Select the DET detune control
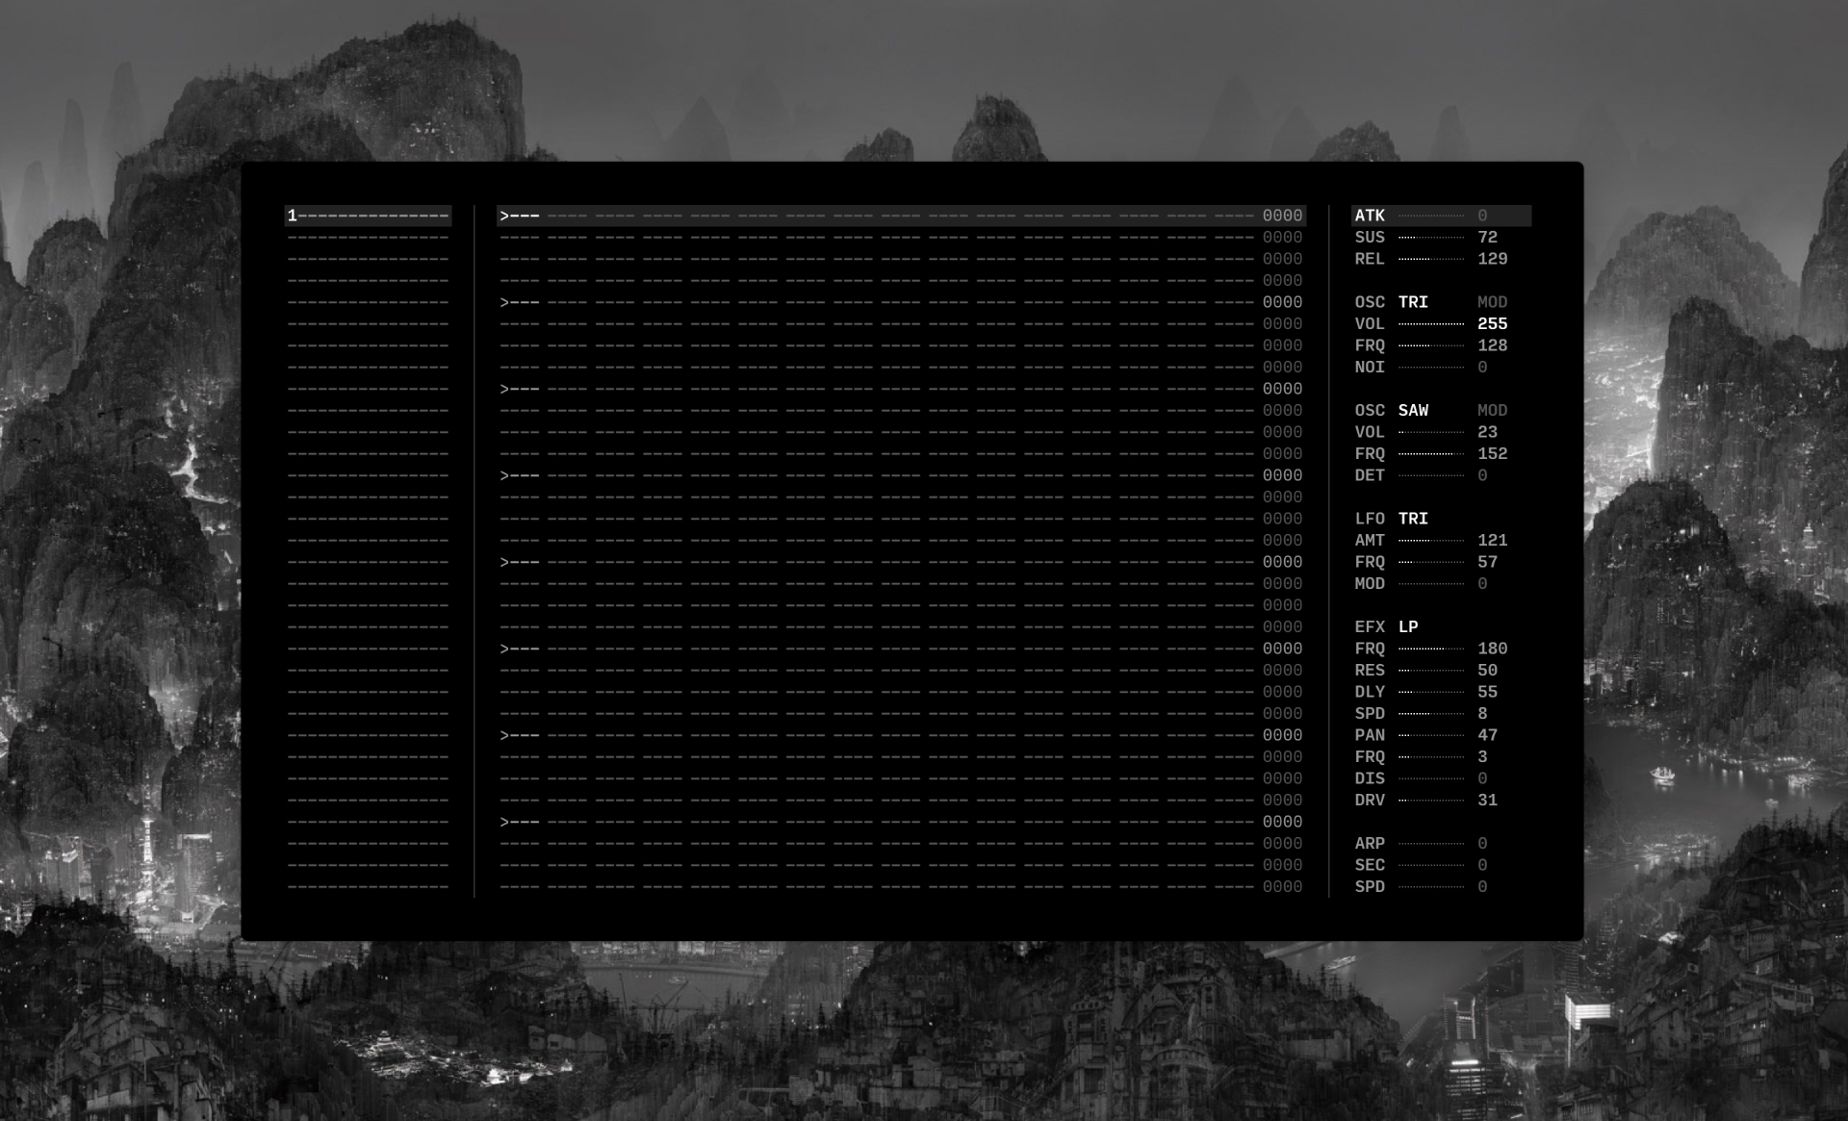 click(1431, 475)
